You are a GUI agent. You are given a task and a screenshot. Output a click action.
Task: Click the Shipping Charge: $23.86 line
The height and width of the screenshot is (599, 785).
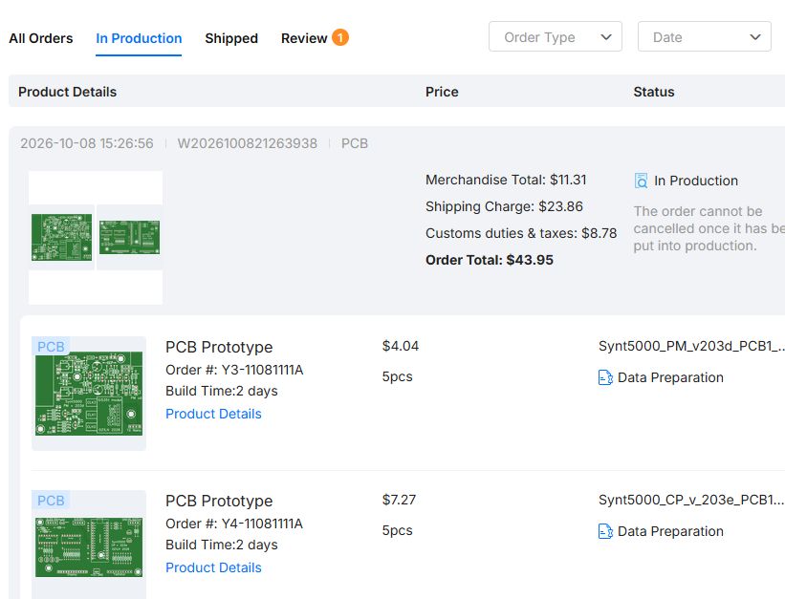click(x=504, y=206)
